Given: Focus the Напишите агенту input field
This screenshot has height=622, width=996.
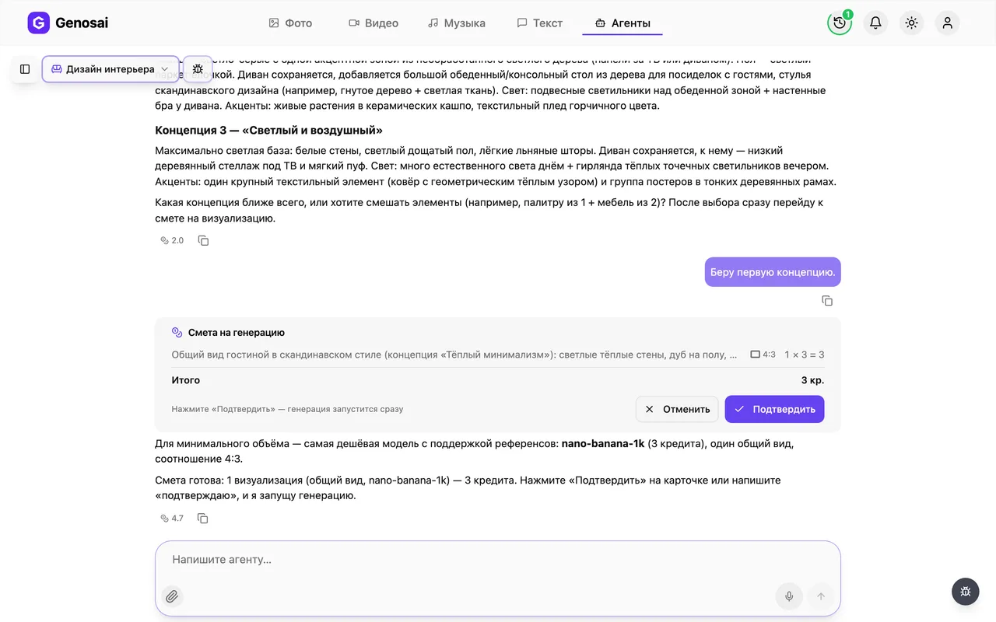Looking at the screenshot, I should click(498, 560).
